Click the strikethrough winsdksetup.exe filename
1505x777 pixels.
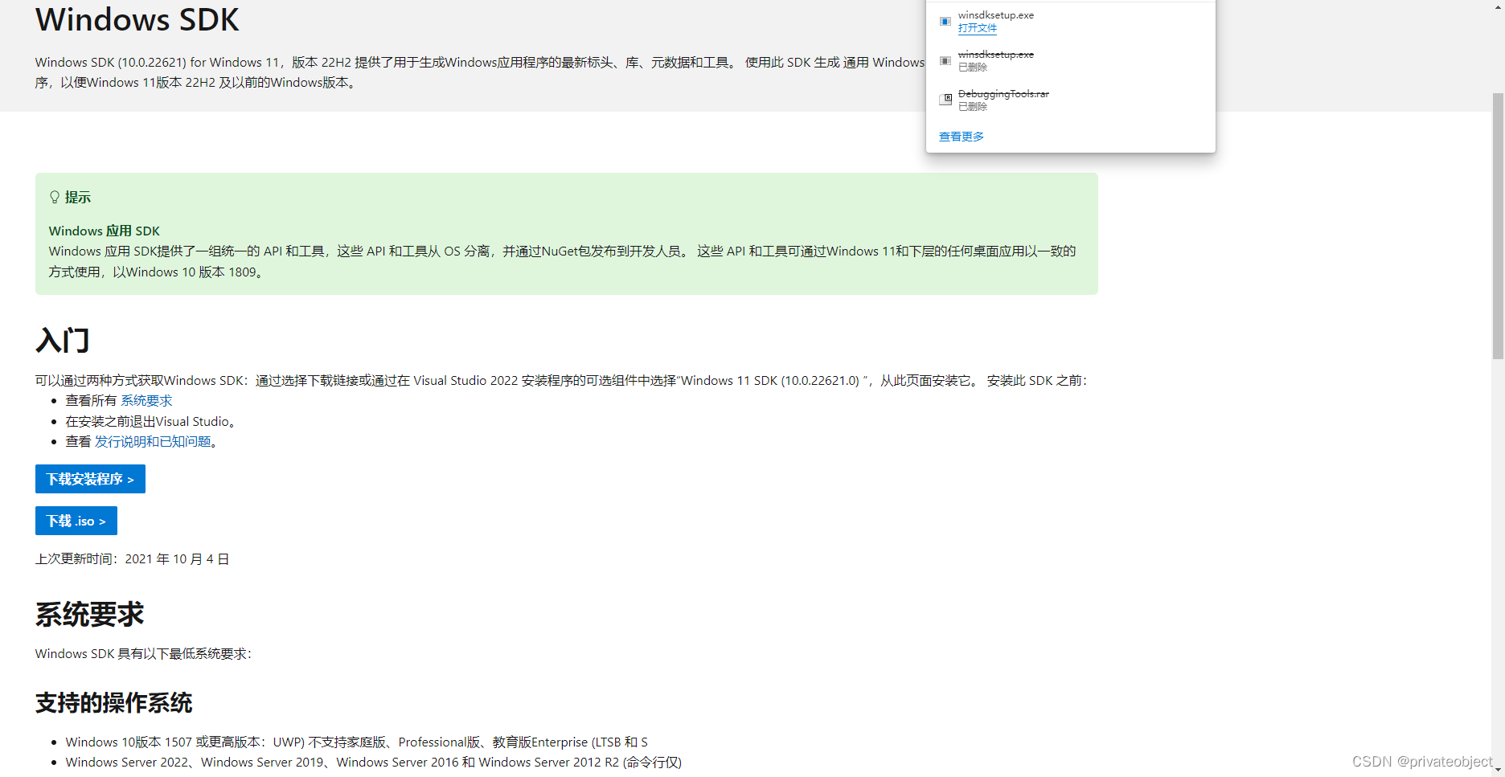pos(996,55)
